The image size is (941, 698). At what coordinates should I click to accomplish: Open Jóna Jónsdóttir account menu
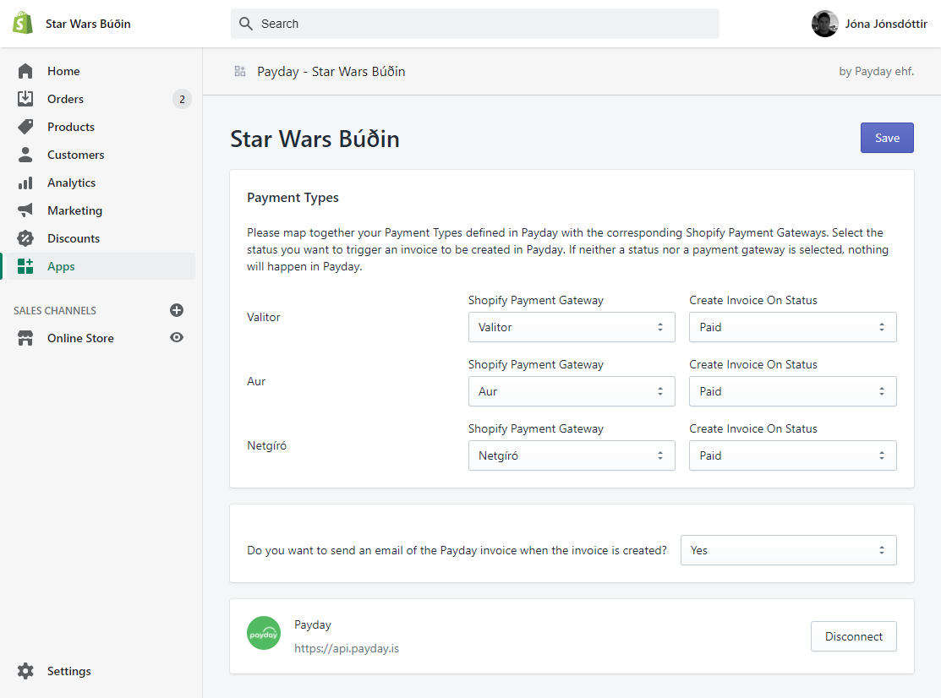pos(869,24)
